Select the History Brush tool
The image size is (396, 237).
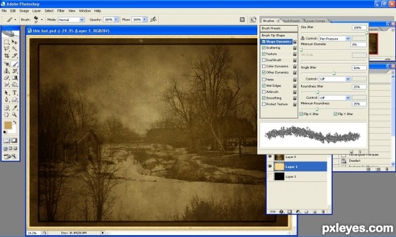(x=15, y=71)
